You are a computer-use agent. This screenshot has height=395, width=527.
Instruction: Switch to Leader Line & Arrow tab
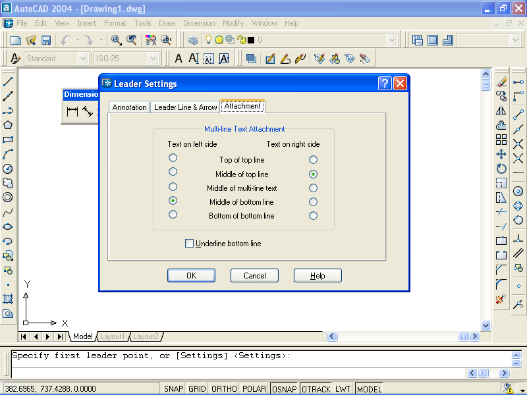coord(186,107)
